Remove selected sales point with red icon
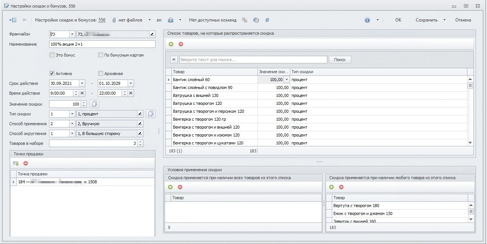487x244 pixels. coord(26,163)
